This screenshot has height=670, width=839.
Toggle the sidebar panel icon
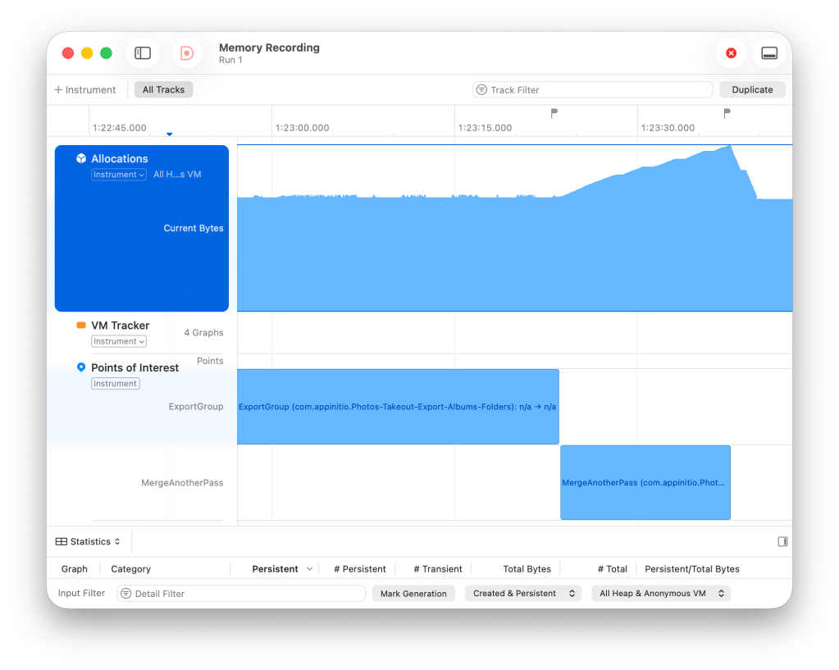pos(143,53)
